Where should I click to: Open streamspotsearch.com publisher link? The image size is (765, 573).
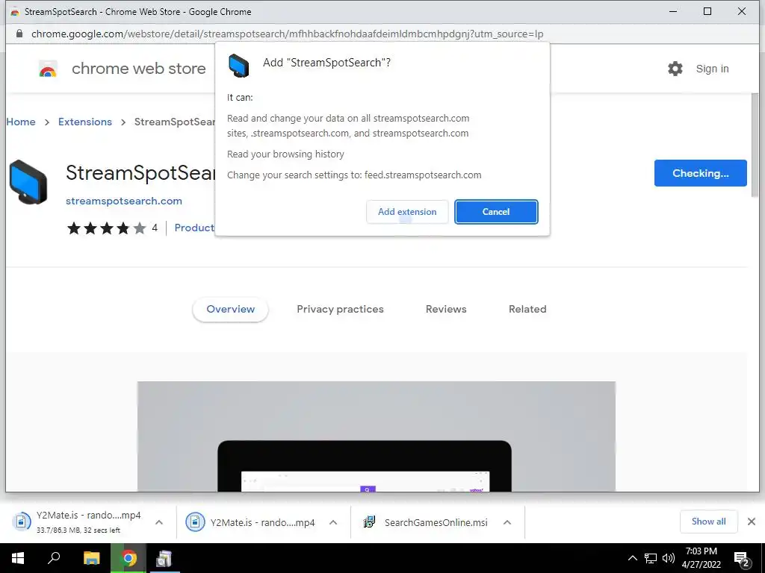point(124,201)
